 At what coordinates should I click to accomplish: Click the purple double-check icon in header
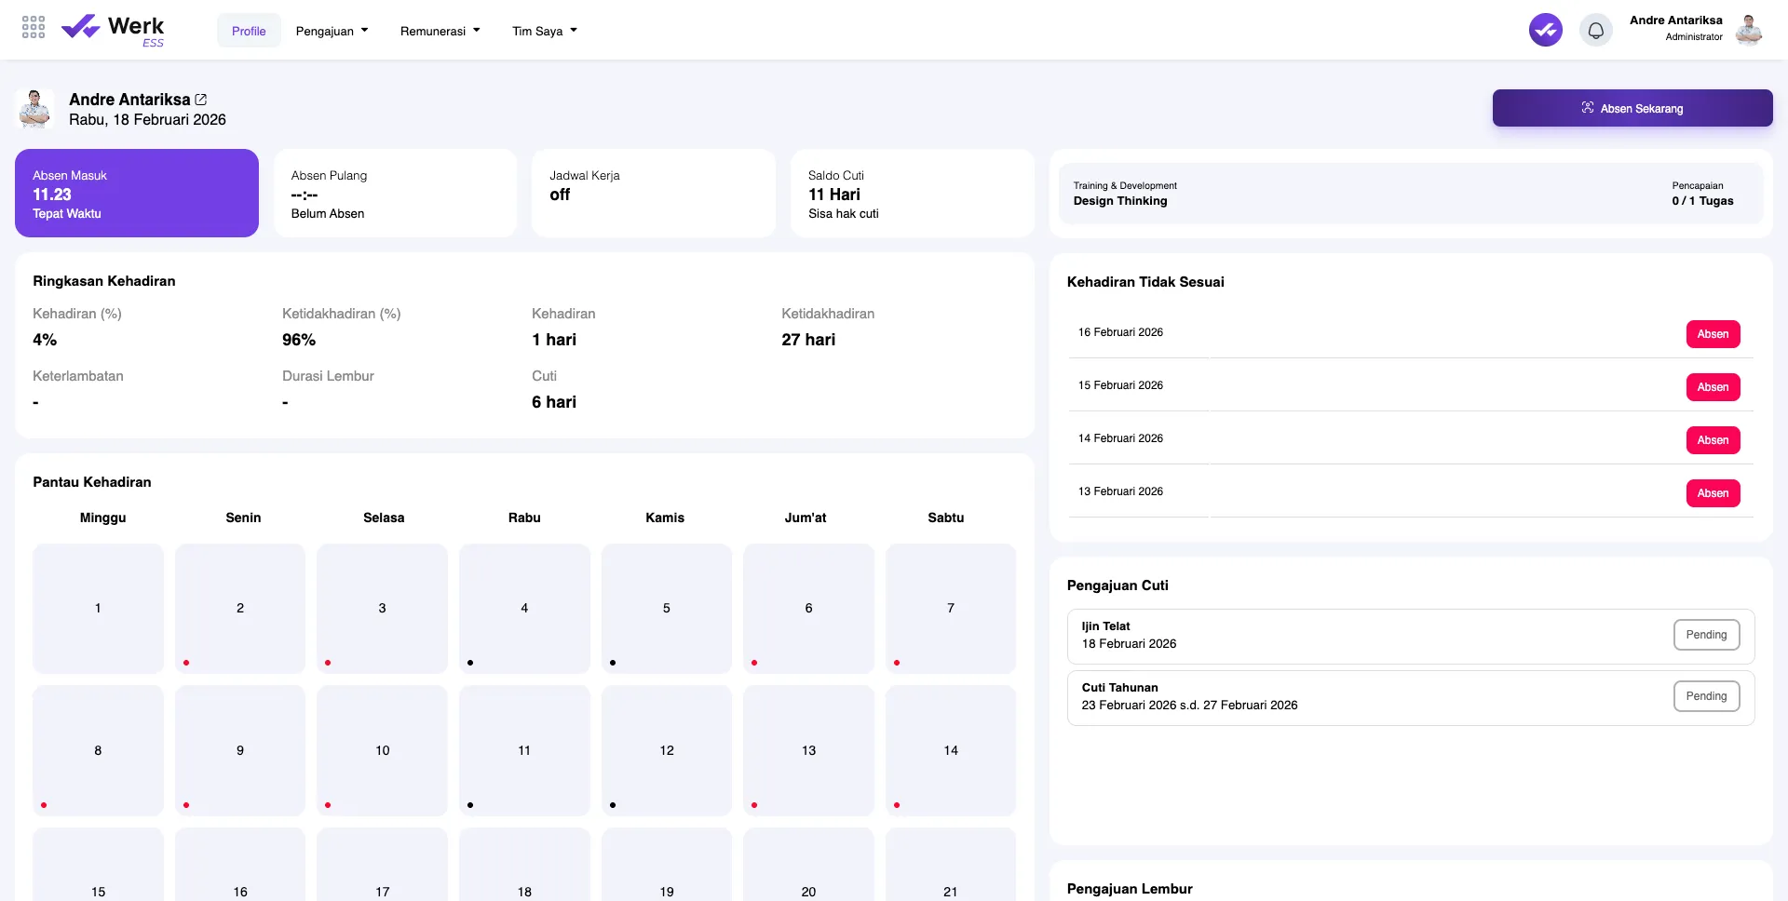coord(1545,30)
